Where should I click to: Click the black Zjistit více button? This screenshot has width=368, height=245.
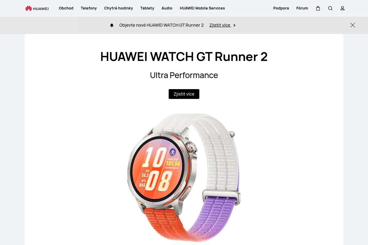[x=184, y=94]
